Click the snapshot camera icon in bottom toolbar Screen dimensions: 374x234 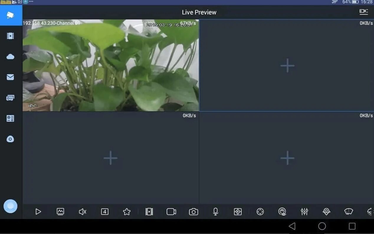coord(193,212)
